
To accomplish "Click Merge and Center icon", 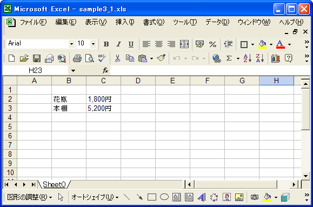I will tap(184, 44).
